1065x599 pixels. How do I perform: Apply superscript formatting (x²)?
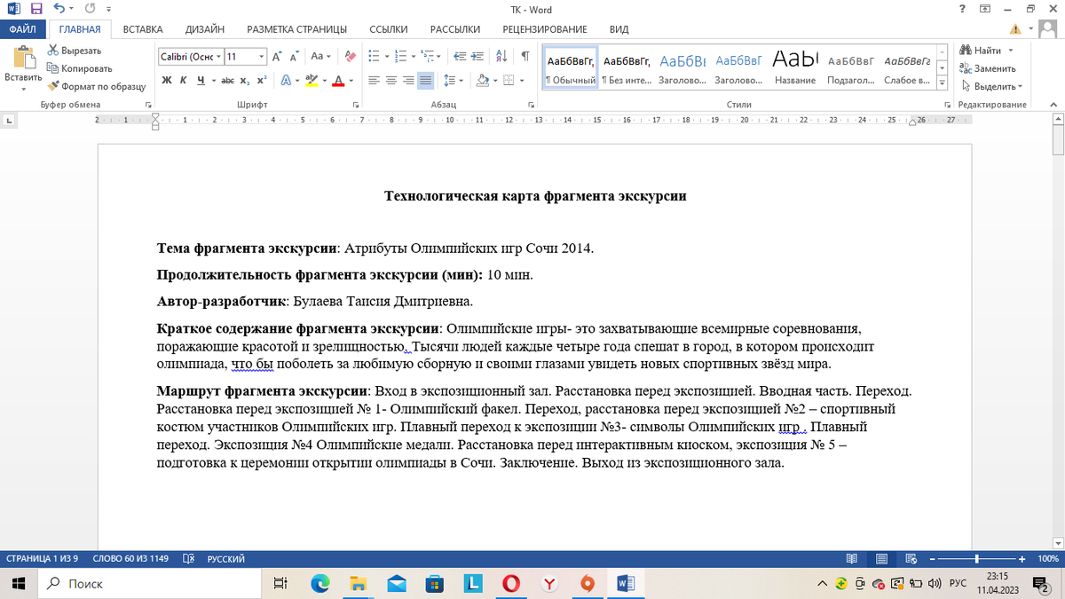(x=262, y=80)
